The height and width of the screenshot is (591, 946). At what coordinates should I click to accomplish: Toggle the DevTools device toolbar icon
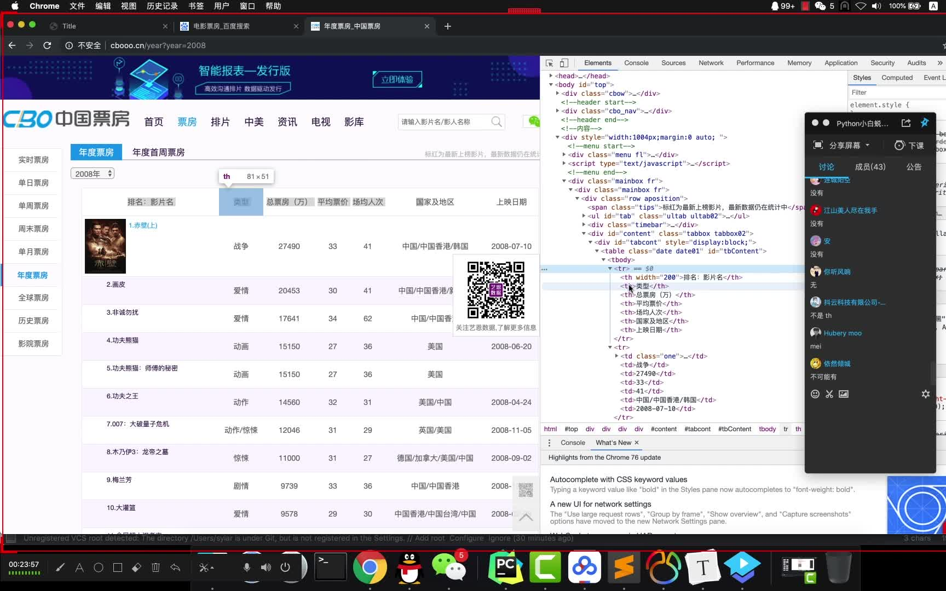[x=564, y=63]
